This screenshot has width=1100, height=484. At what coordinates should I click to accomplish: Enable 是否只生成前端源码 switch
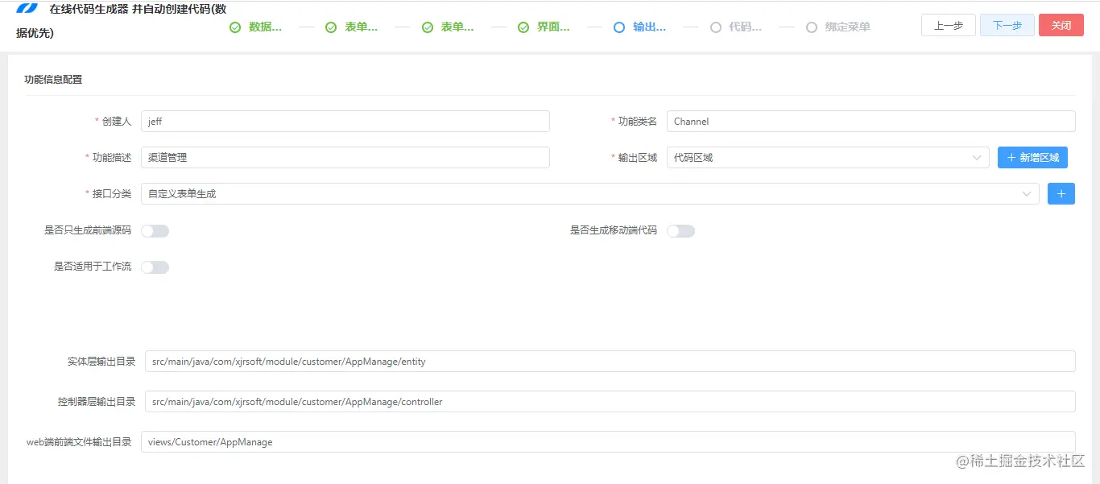pyautogui.click(x=155, y=230)
